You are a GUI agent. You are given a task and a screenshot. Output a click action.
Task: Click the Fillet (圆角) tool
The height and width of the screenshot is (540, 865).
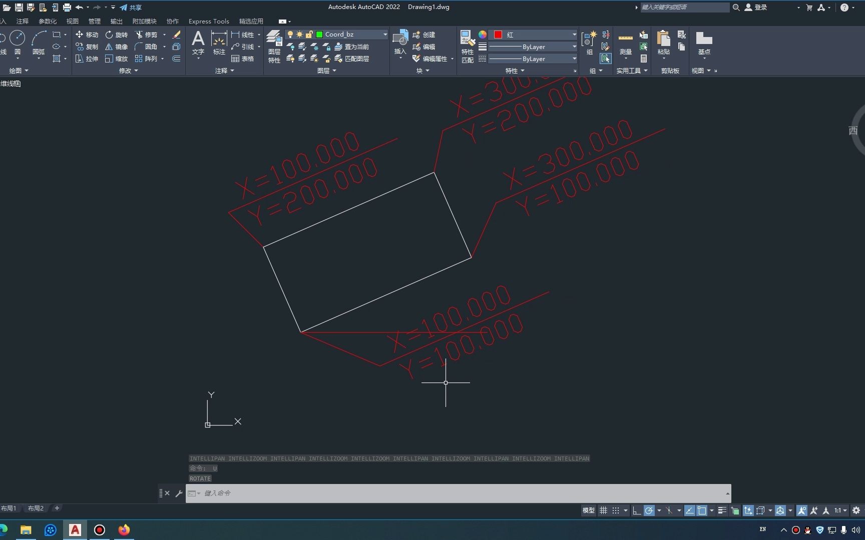point(146,46)
